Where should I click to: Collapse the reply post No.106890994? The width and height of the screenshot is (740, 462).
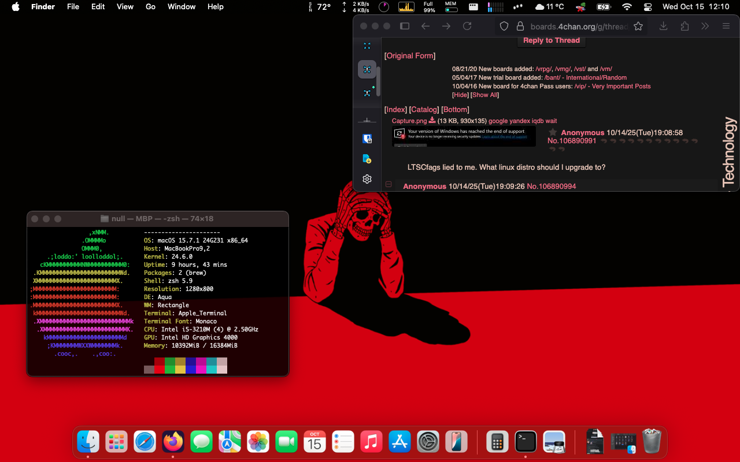click(x=388, y=185)
